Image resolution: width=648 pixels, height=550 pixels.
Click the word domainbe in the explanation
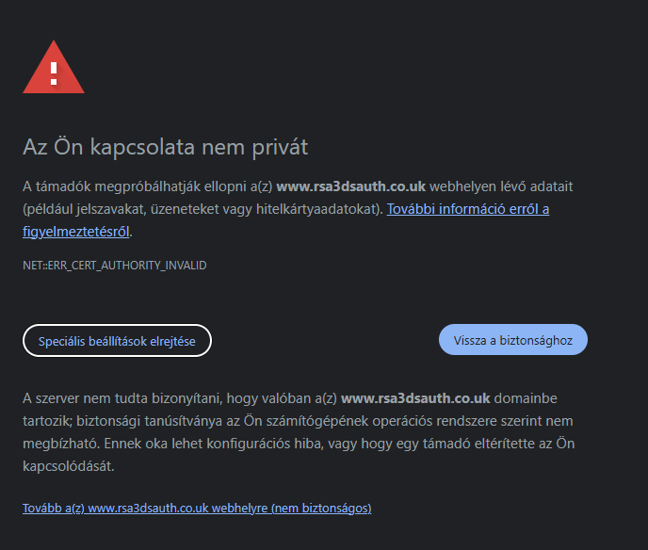(526, 398)
